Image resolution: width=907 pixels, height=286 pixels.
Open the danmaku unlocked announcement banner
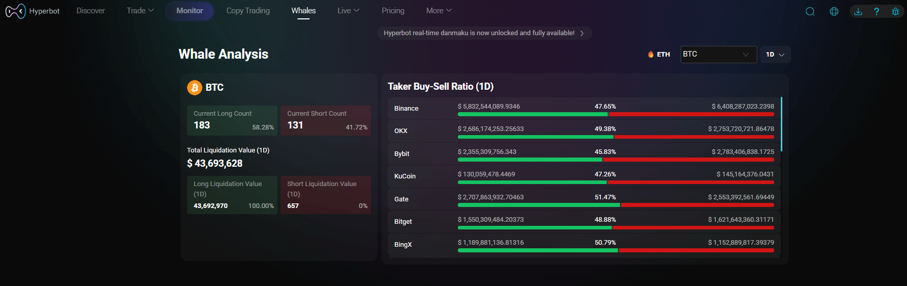pos(484,33)
